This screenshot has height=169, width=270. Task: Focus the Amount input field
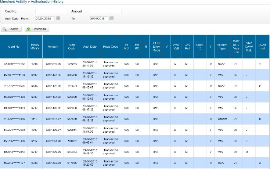point(105,11)
